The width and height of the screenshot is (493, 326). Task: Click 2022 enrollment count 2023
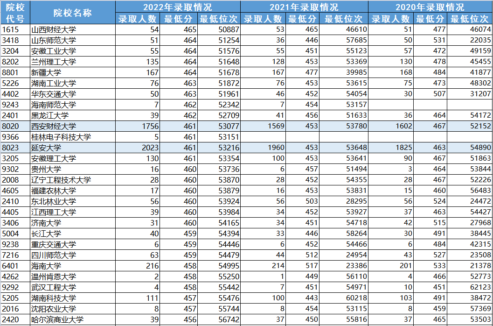click(138, 148)
